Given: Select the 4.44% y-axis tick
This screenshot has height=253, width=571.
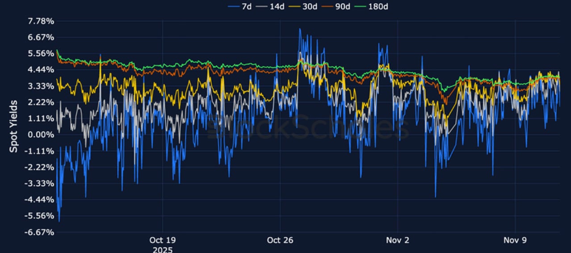Looking at the screenshot, I should pos(41,70).
